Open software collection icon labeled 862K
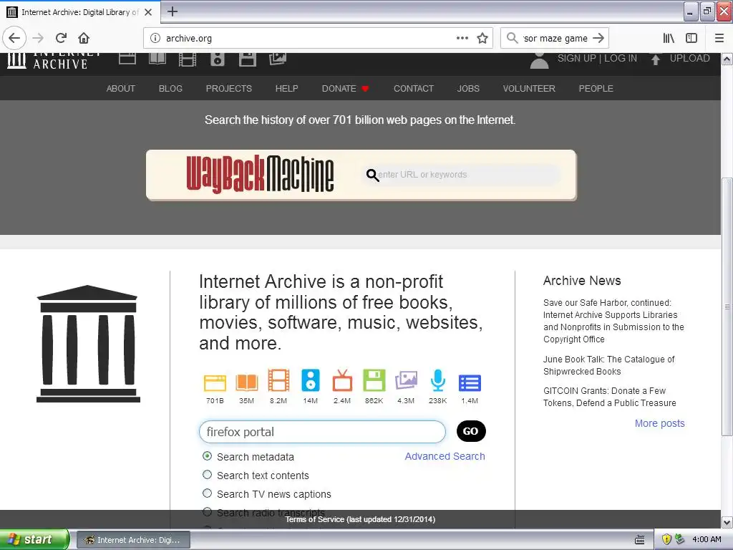The image size is (733, 550). tap(374, 380)
